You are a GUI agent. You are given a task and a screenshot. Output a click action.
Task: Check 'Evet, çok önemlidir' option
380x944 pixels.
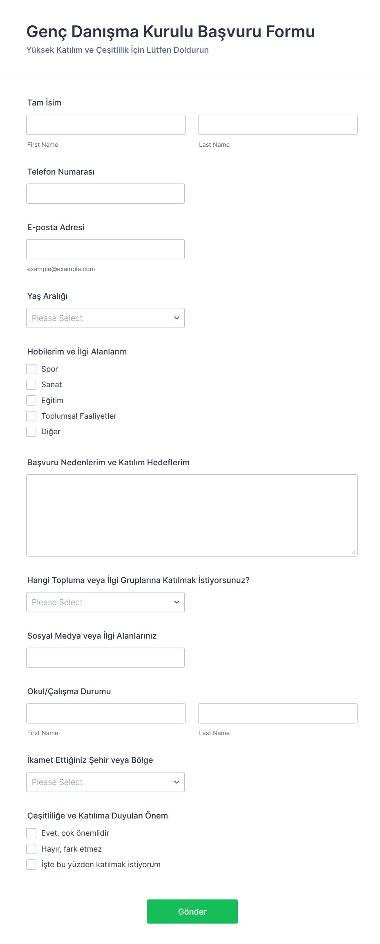pos(31,833)
